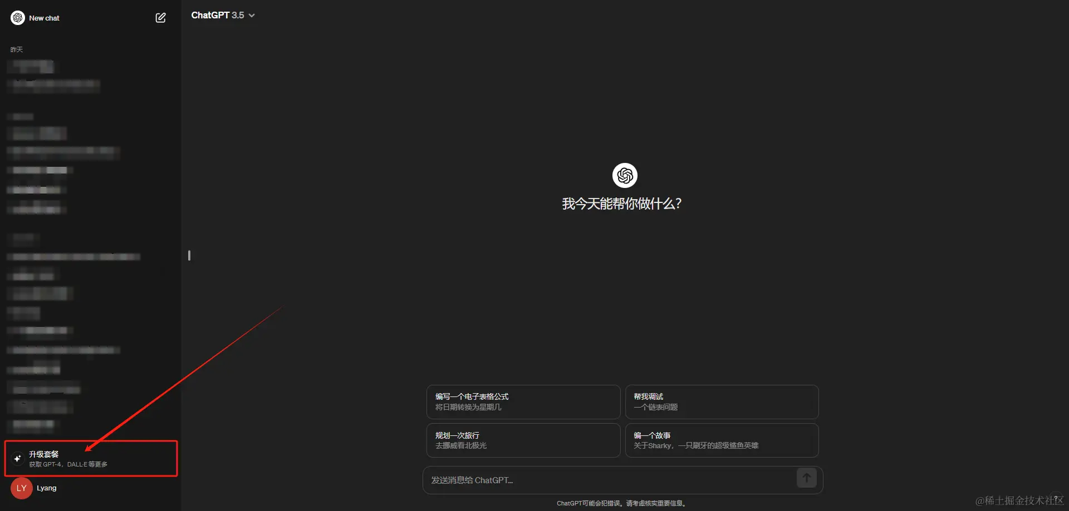Click the LY user avatar
The image size is (1069, 511).
click(x=22, y=488)
